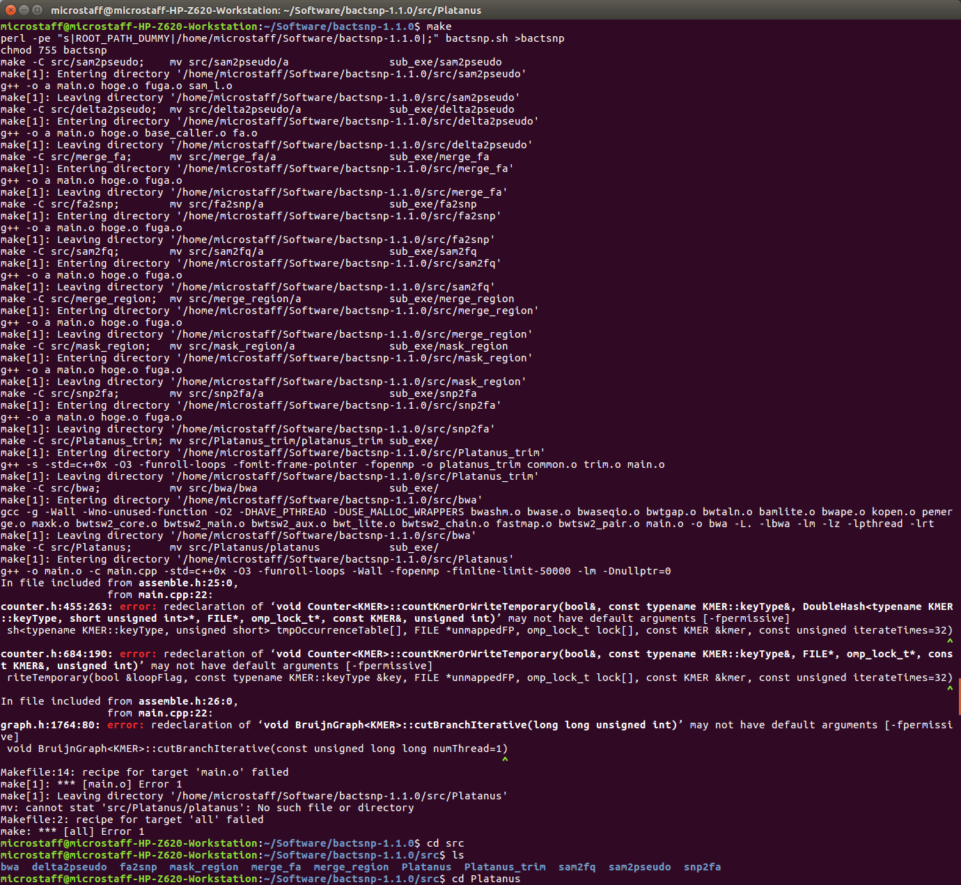961x885 pixels.
Task: Click the 'cd Platanus' command on last line
Action: (486, 879)
